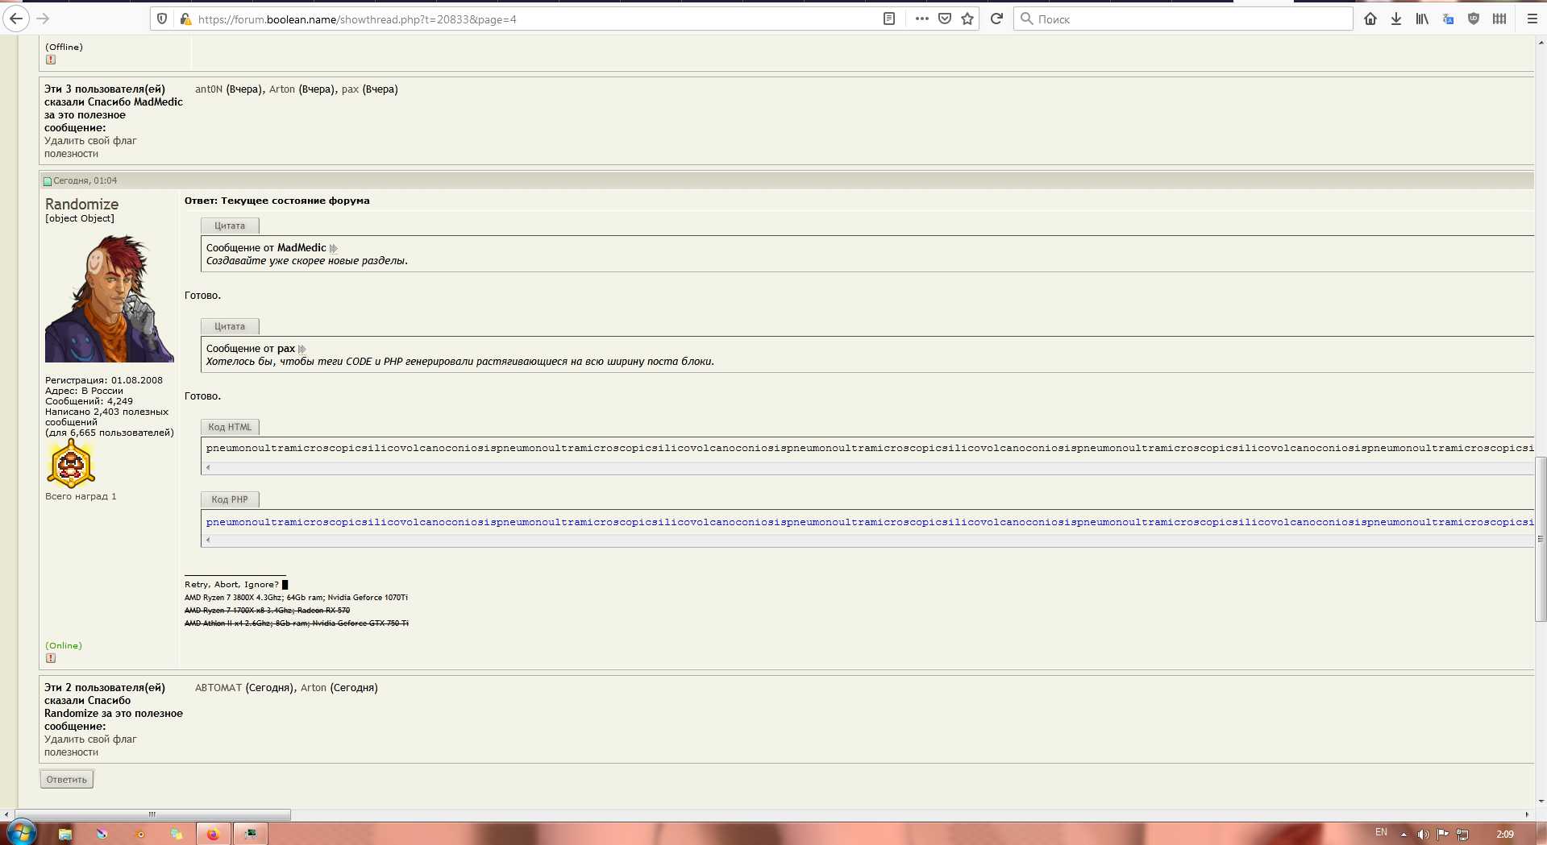Bookmark this page with the star icon

tap(967, 19)
